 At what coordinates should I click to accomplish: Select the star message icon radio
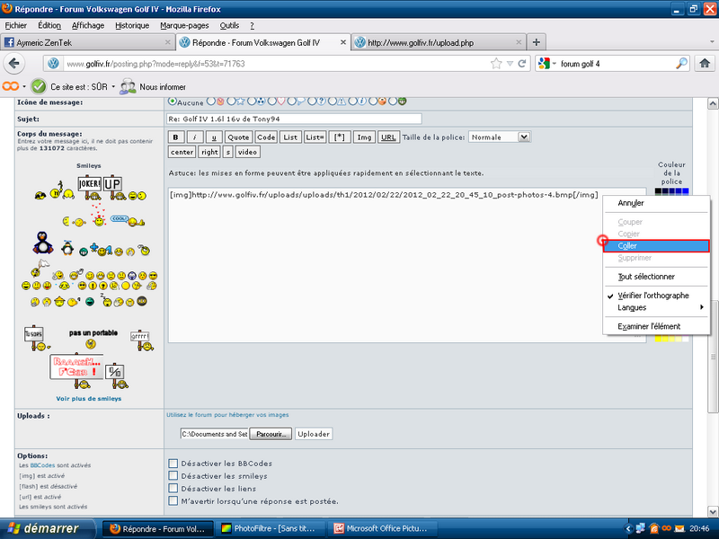(x=232, y=102)
